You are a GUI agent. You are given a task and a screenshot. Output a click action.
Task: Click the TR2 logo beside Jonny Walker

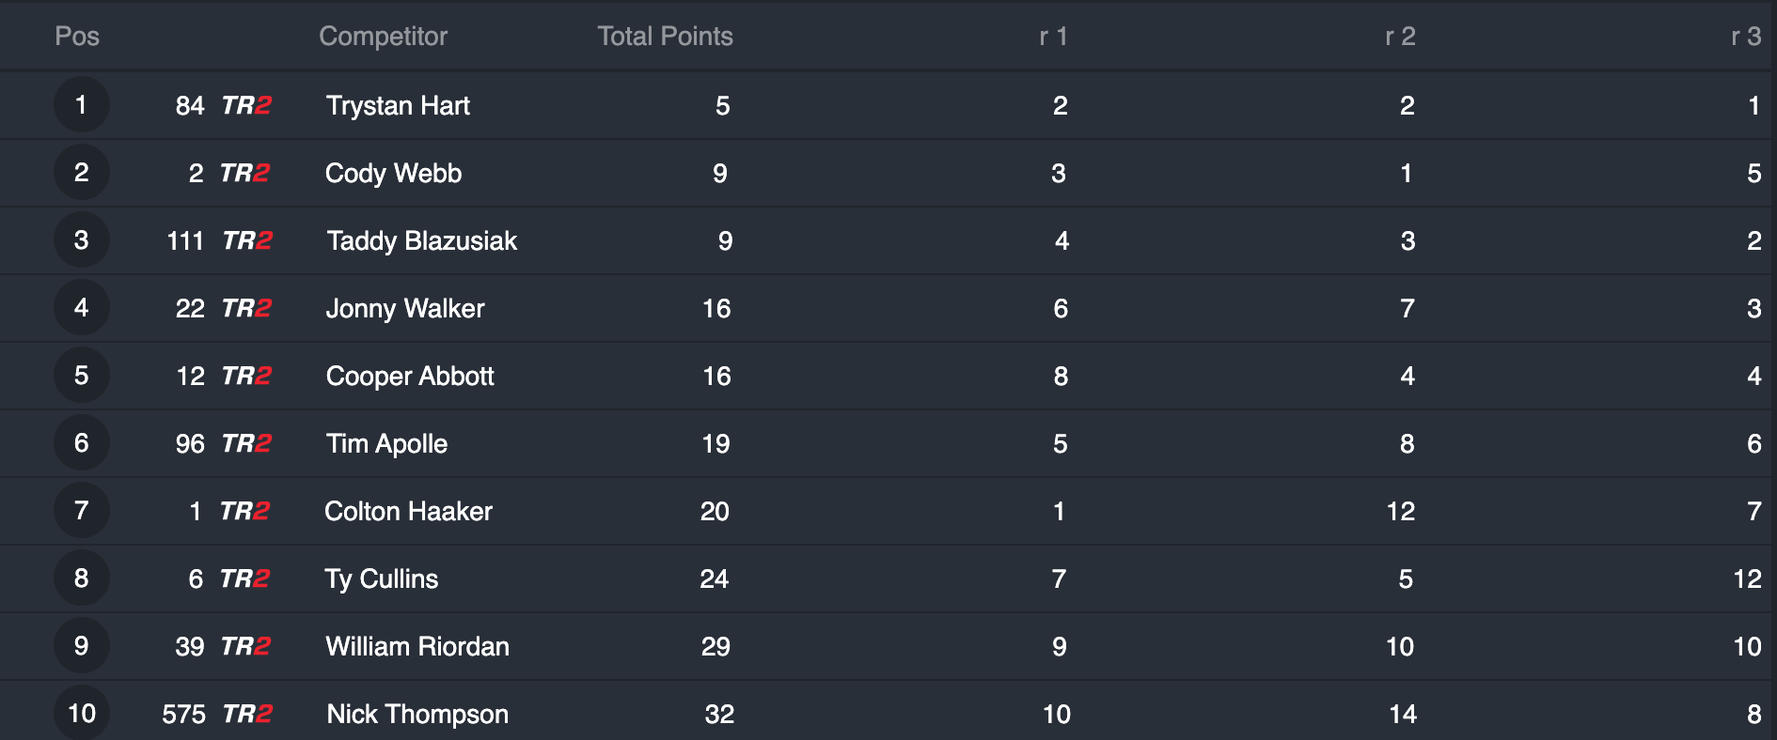[x=246, y=308]
